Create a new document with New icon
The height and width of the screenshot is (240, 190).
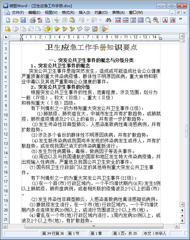[x=8, y=20]
